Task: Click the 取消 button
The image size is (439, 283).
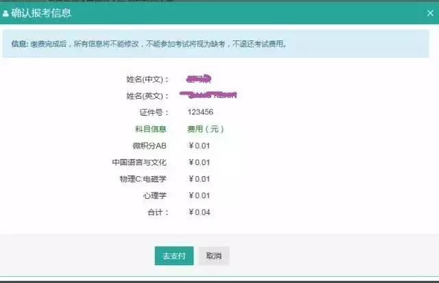Action: [213, 256]
